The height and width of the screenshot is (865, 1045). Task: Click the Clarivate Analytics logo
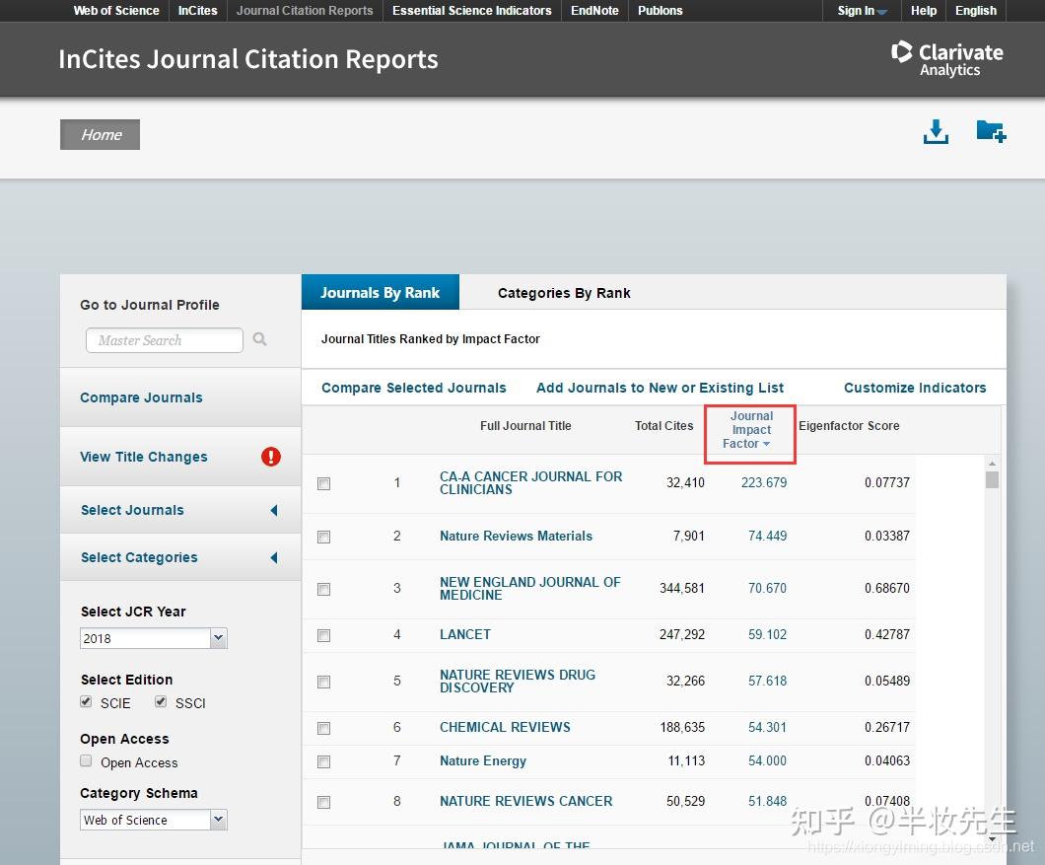pyautogui.click(x=946, y=58)
